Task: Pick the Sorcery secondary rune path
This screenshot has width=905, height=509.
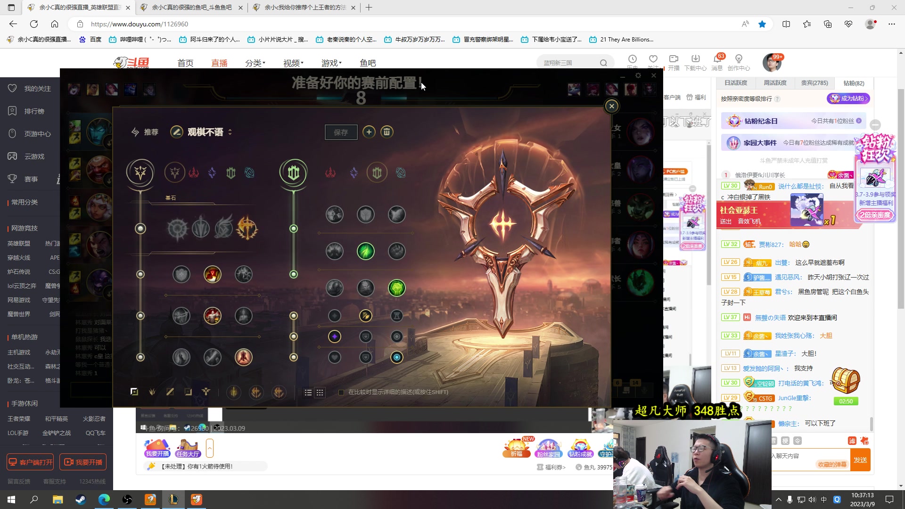Action: (x=354, y=173)
